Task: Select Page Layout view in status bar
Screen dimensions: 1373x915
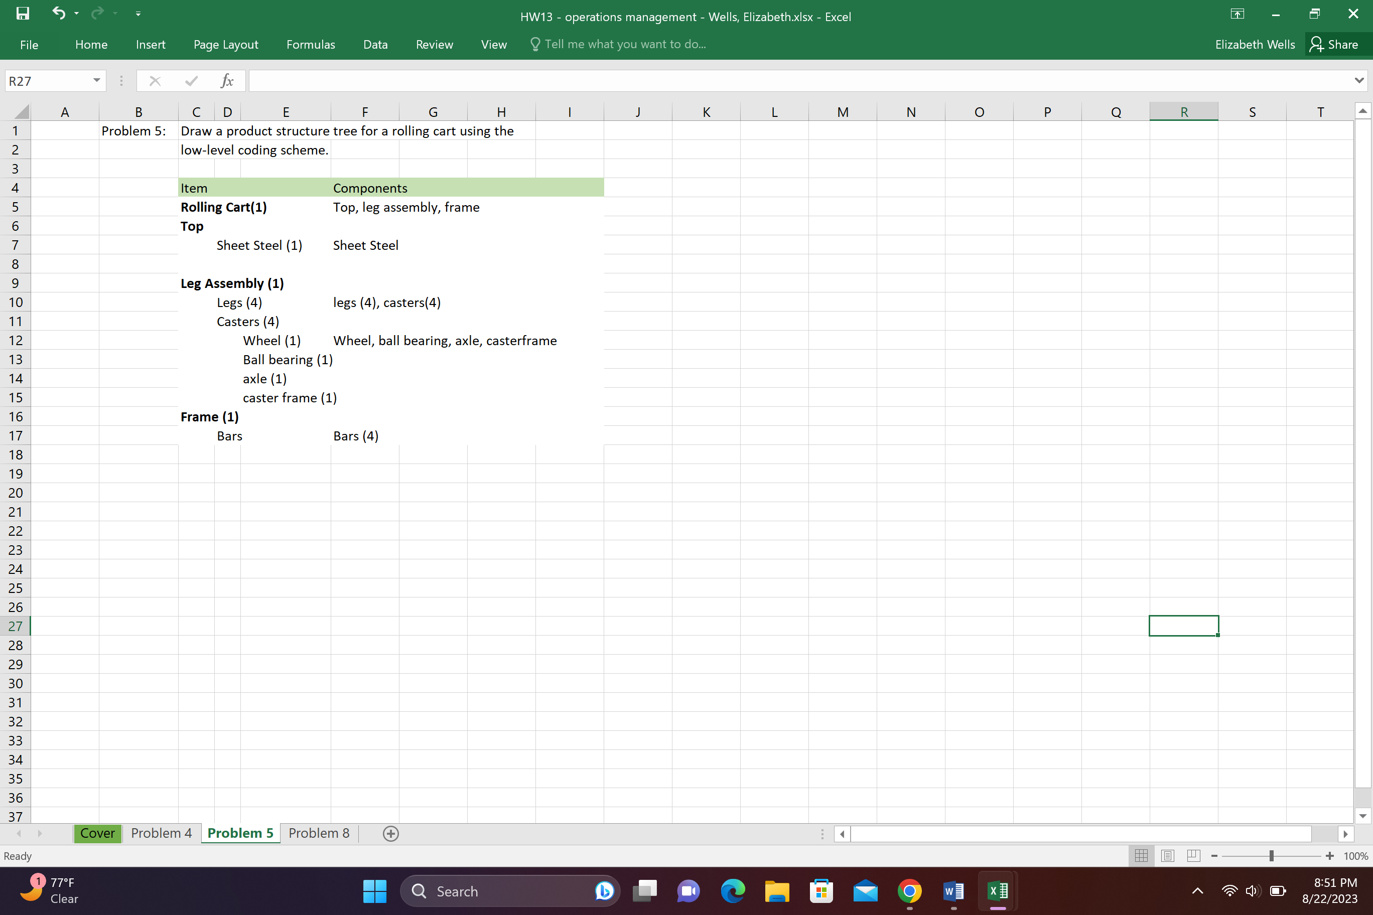Action: [x=1168, y=855]
